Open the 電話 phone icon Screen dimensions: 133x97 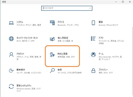point(93,23)
